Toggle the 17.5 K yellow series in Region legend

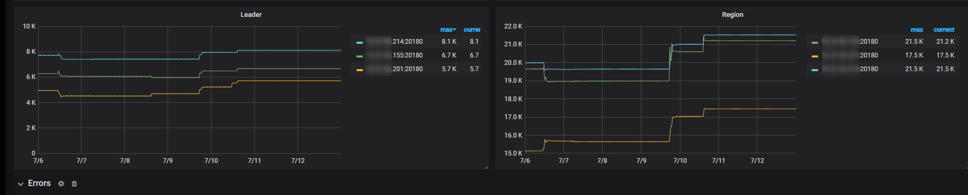coord(850,55)
